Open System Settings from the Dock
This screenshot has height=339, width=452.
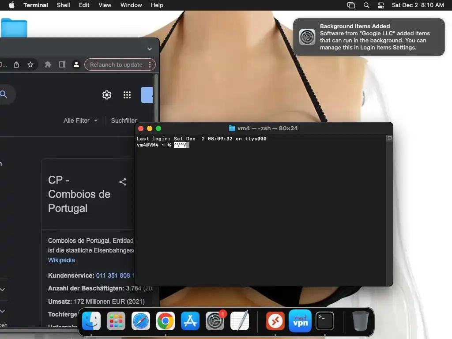pyautogui.click(x=215, y=321)
